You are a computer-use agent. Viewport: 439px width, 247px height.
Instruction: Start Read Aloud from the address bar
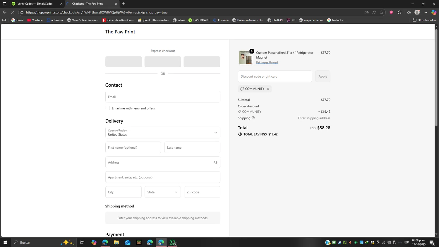[374, 12]
